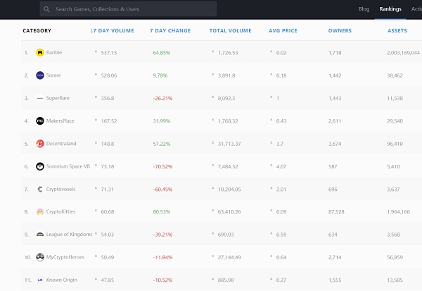422x291 pixels.
Task: Sort by Total Volume column
Action: coord(230,31)
